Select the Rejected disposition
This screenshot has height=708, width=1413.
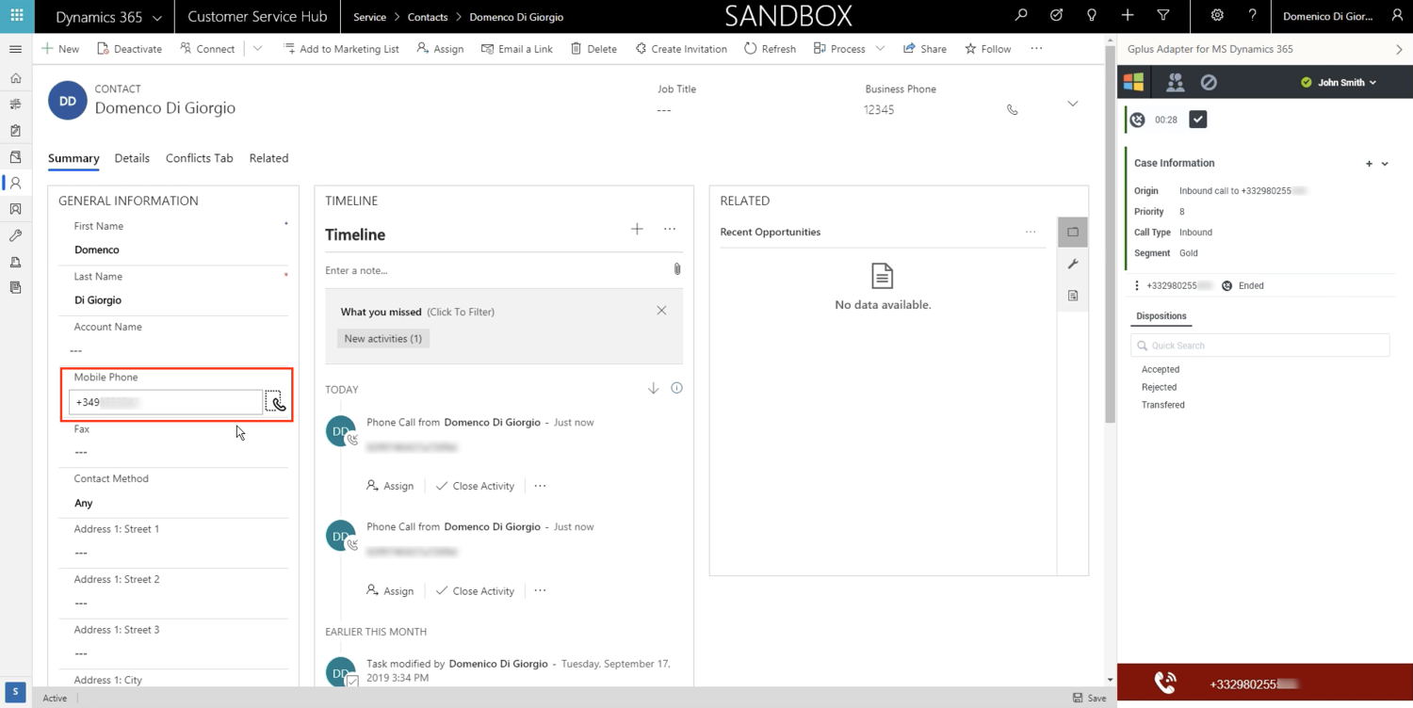tap(1159, 387)
